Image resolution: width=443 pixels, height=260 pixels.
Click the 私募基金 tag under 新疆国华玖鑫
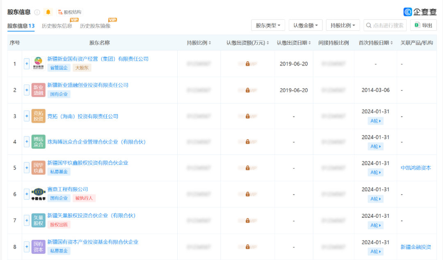point(59,171)
